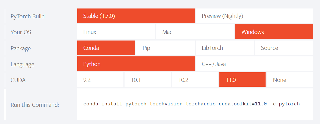Select LibTorch package
This screenshot has width=320, height=124.
coord(225,48)
